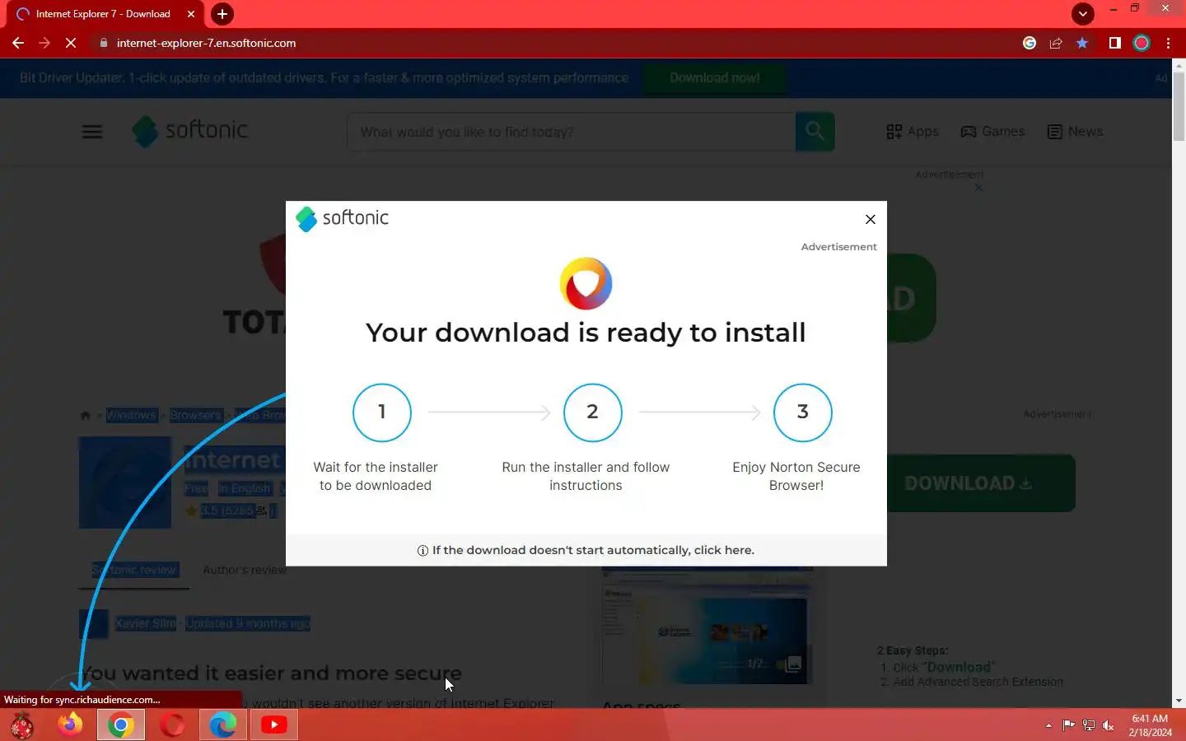Select the Internet Explorer 7 - Download tab

coord(103,14)
